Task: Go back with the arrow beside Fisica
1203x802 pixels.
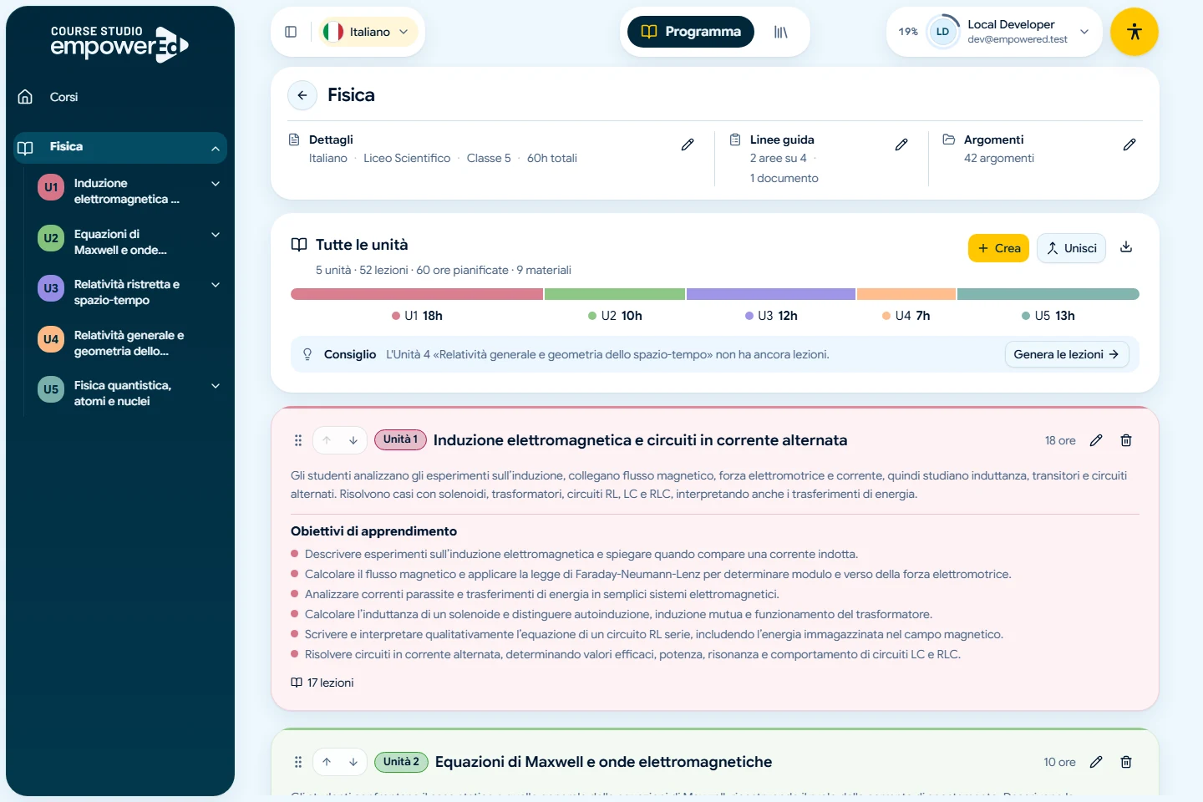Action: 302,95
